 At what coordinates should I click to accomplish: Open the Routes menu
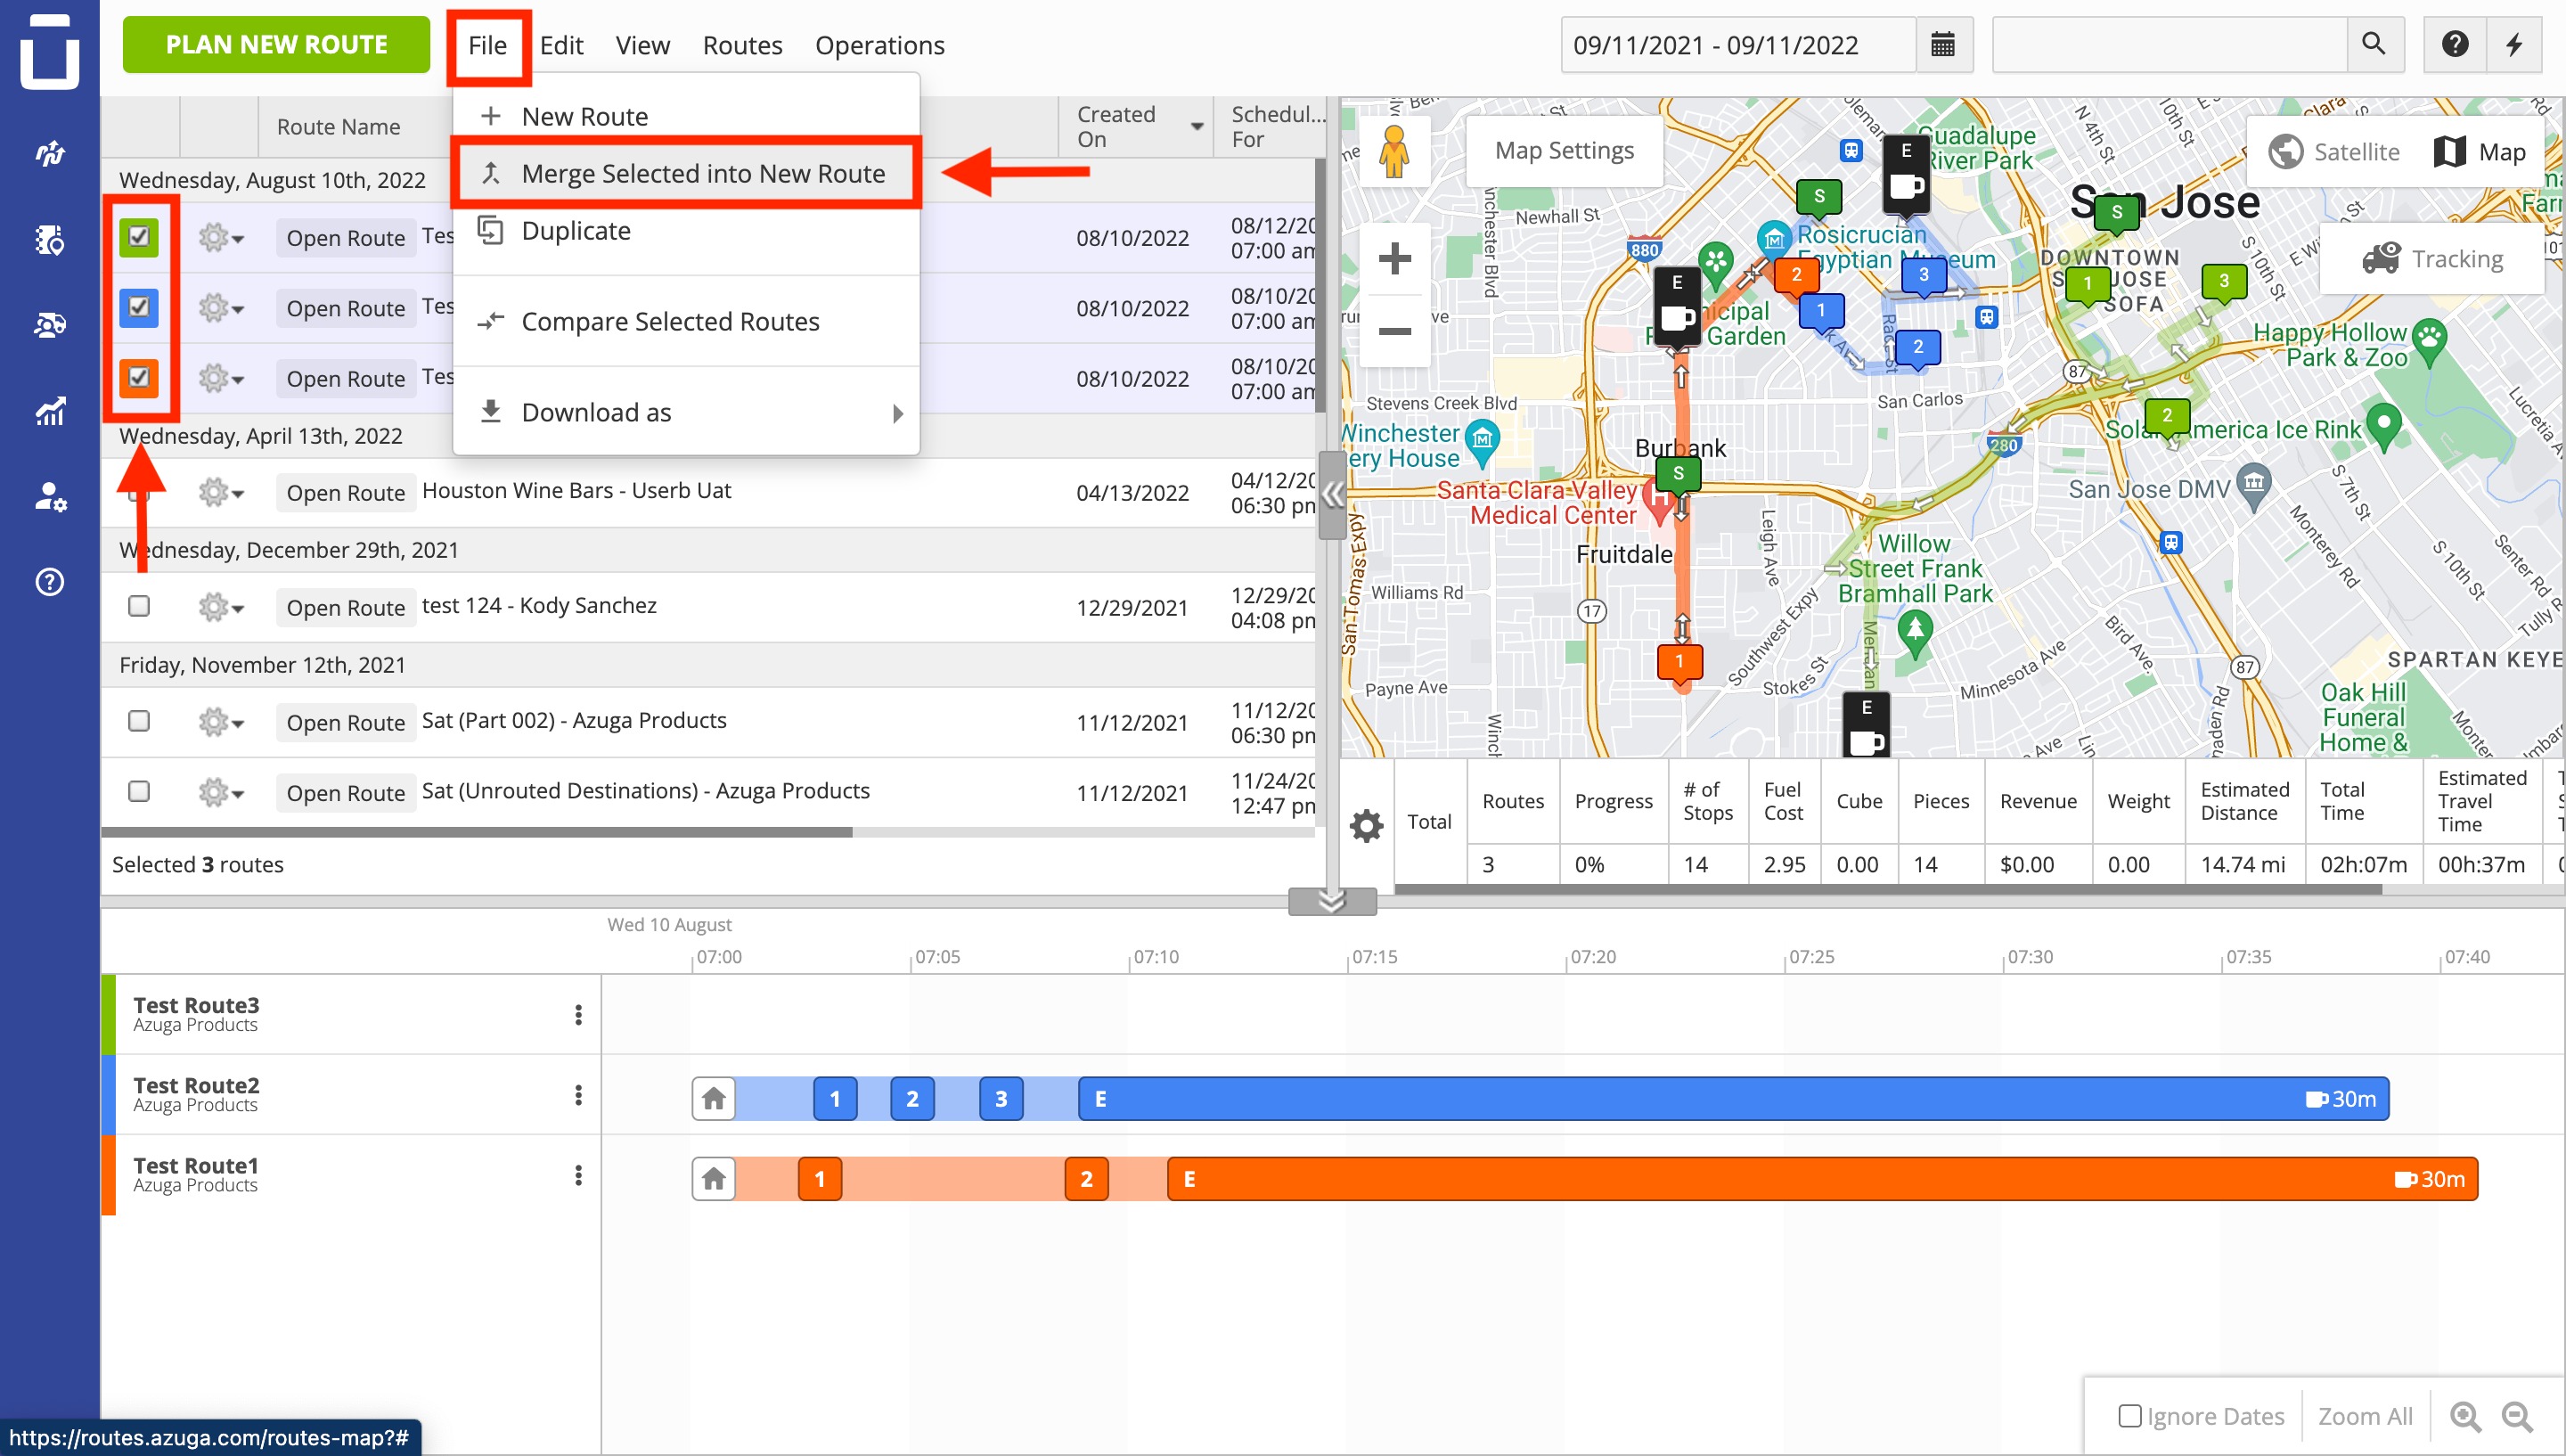(x=741, y=45)
